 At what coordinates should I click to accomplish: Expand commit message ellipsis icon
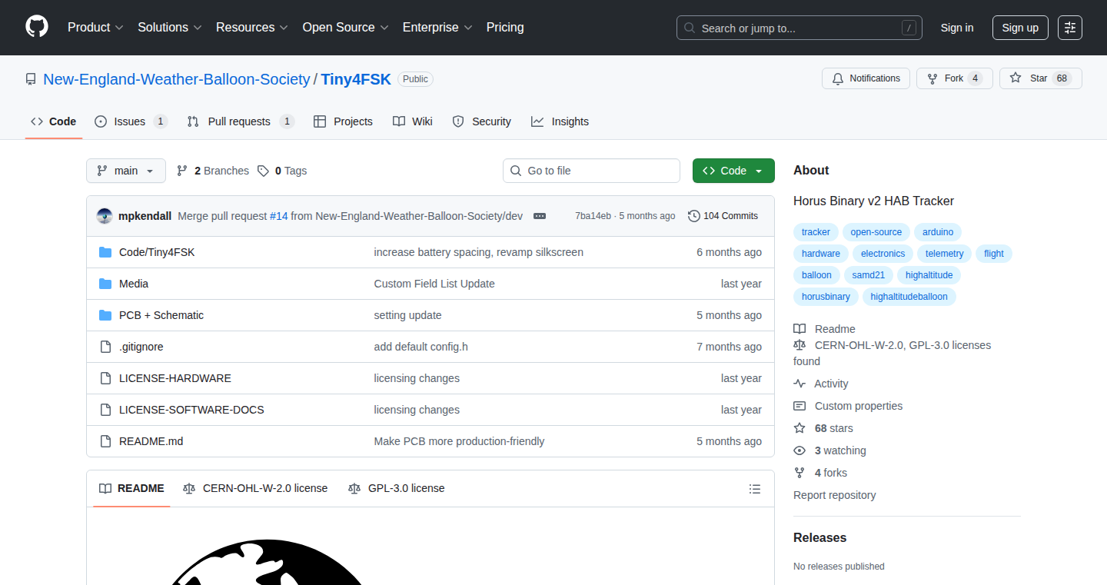pos(540,216)
